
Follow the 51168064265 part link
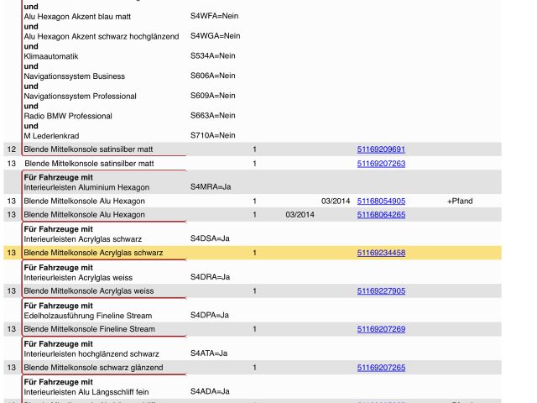pos(381,215)
